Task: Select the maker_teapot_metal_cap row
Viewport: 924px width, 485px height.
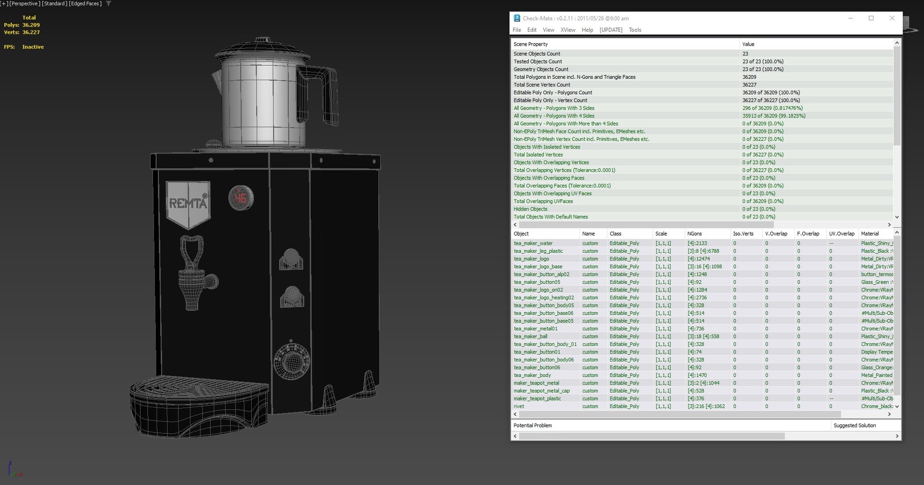Action: (702, 391)
